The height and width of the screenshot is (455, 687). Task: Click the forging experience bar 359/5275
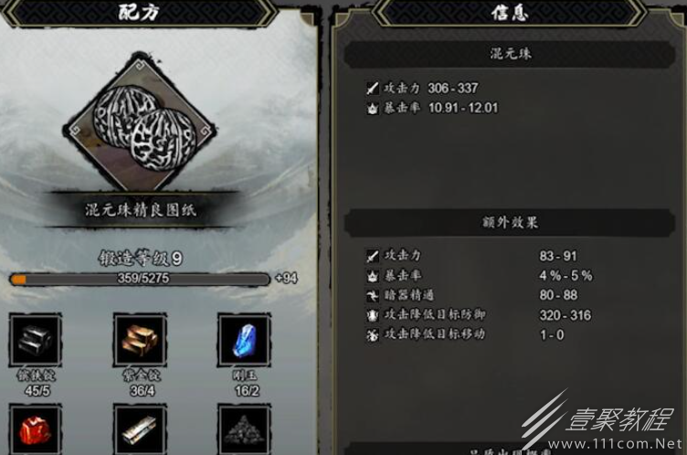coord(140,279)
